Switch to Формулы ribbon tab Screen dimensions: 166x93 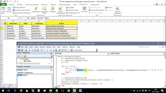coord(44,4)
